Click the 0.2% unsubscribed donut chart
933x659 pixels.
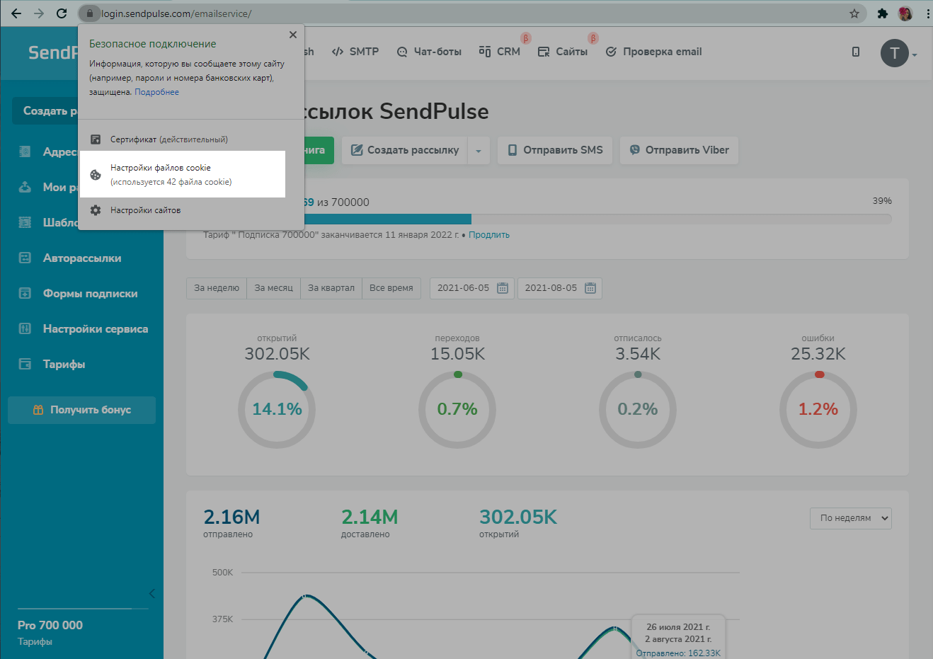point(638,409)
